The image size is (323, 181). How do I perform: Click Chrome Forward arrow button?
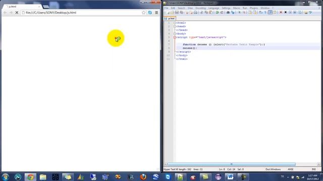coord(11,13)
